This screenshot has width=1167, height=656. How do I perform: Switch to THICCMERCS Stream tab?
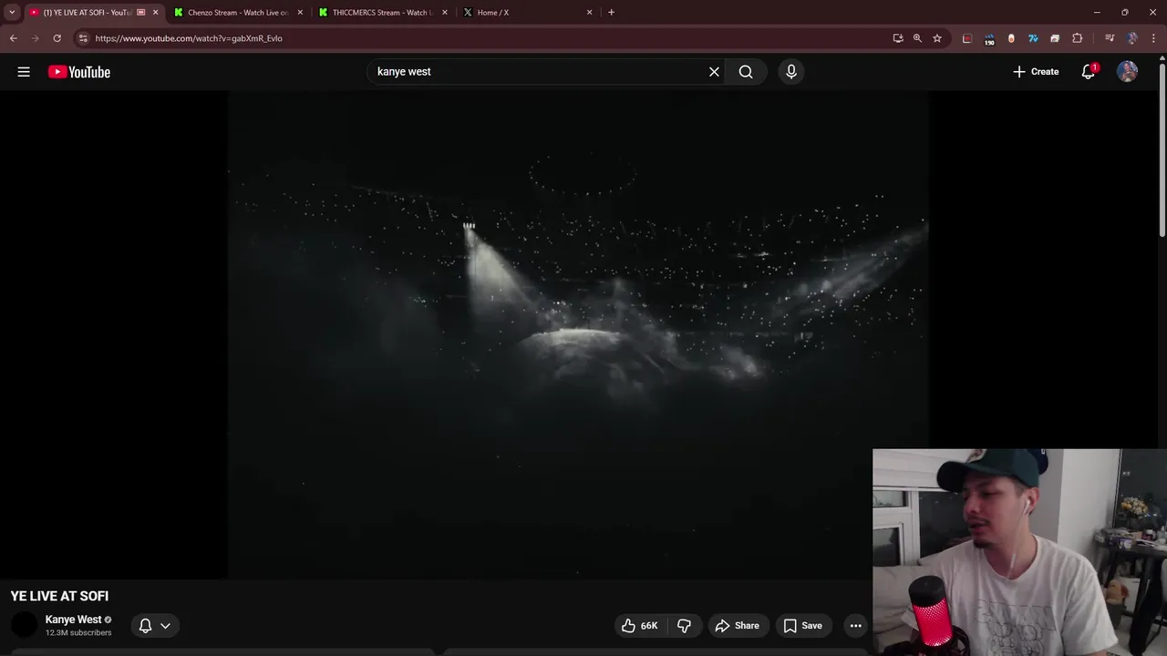(x=382, y=13)
